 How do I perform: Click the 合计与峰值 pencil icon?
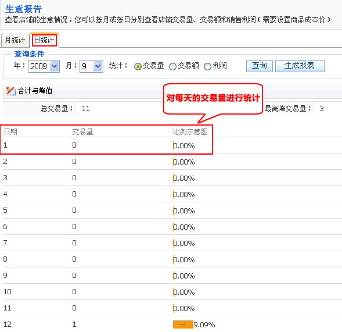(10, 91)
